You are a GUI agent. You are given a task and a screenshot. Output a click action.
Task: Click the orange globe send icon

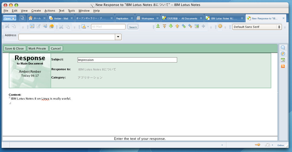52,26
